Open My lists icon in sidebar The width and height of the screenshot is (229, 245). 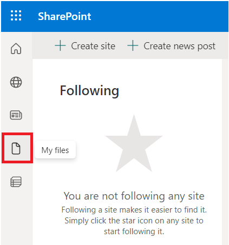16,182
